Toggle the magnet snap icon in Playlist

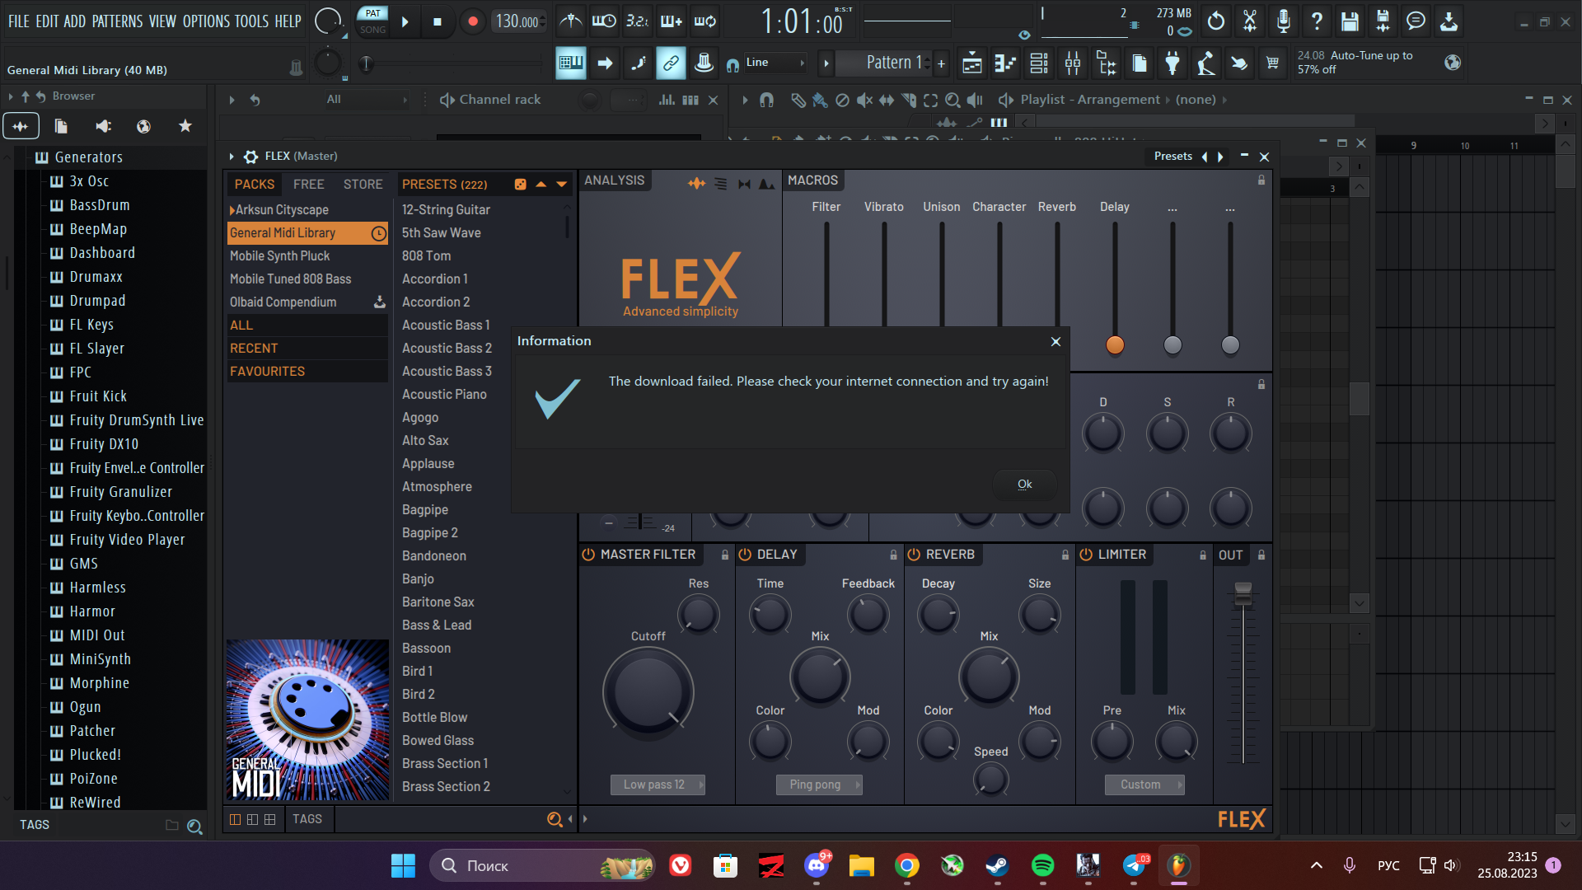[x=767, y=100]
